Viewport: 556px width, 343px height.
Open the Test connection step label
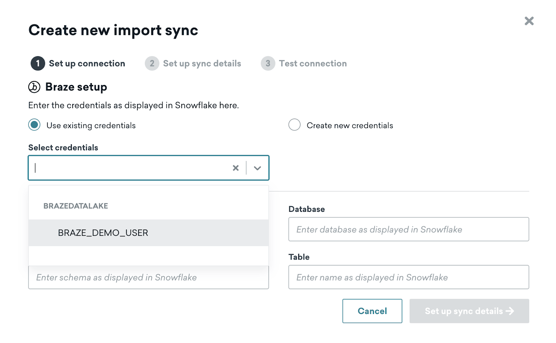tap(313, 64)
